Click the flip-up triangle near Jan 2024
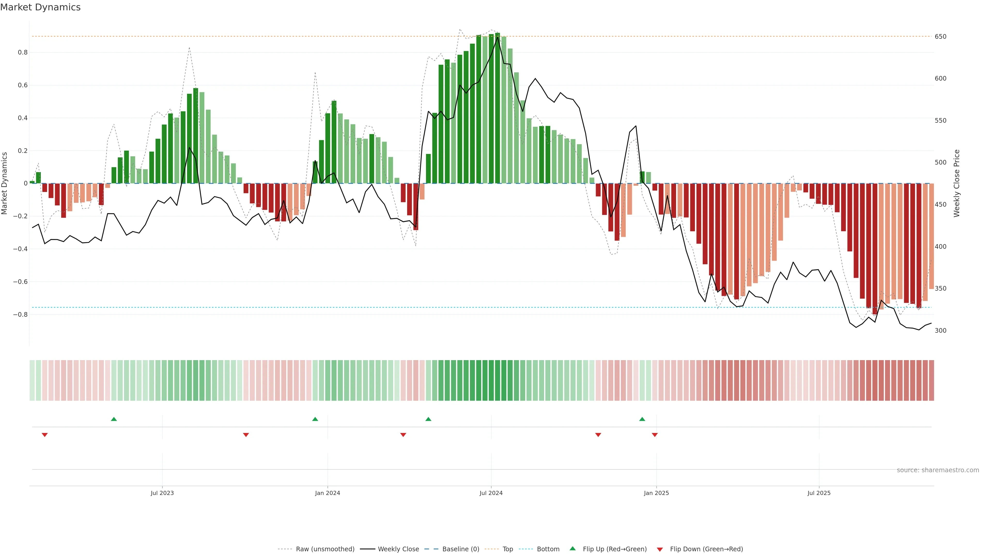992x558 pixels. coord(315,419)
